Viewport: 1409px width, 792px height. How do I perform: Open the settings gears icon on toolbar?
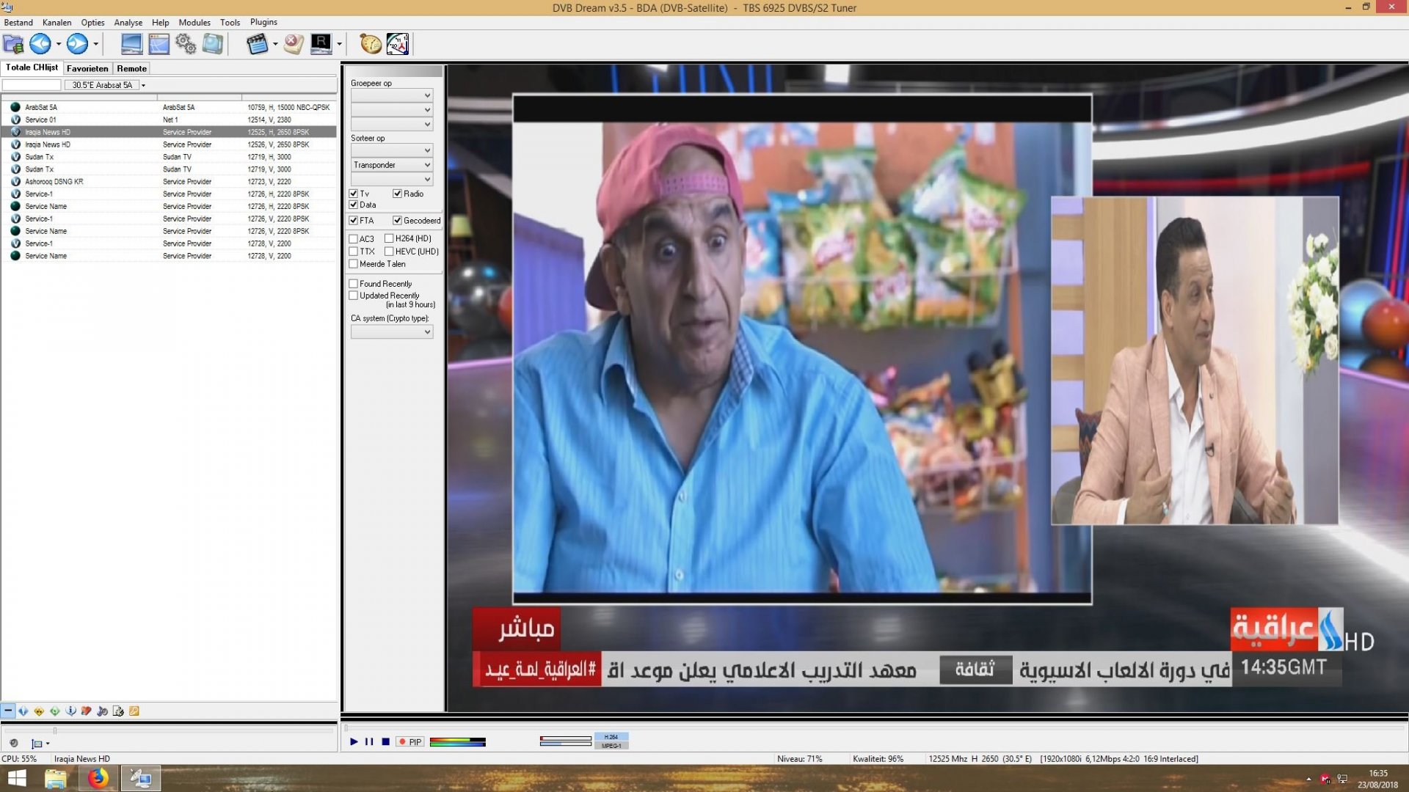(186, 44)
